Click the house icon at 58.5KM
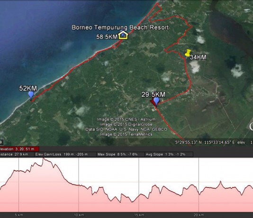The height and width of the screenshot is (218, 253). 123,35
